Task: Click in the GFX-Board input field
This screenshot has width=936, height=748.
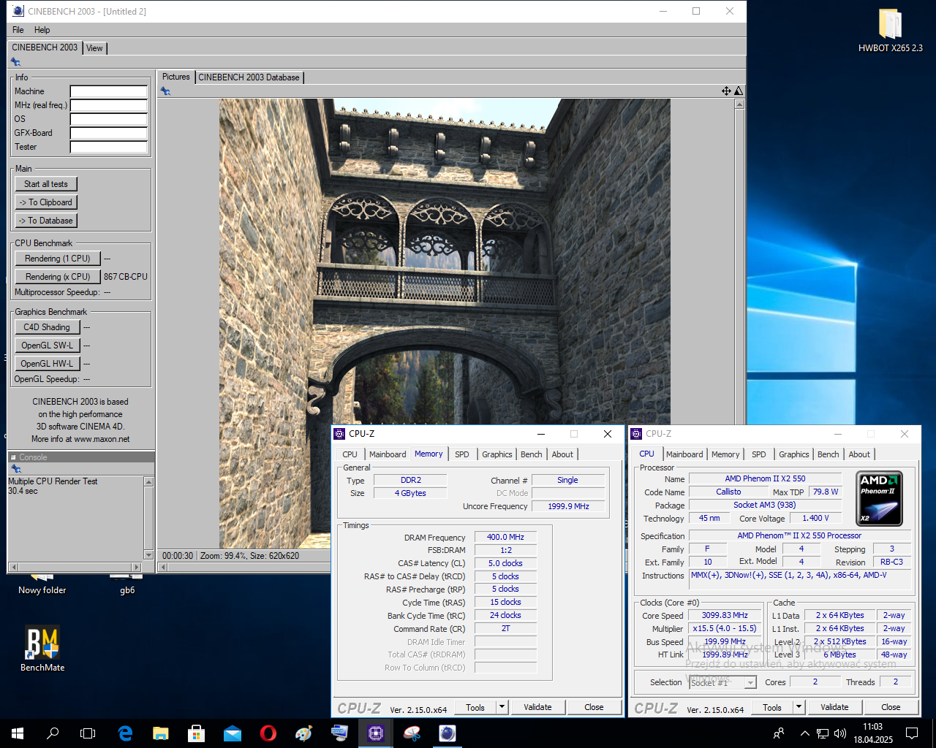Action: [109, 133]
